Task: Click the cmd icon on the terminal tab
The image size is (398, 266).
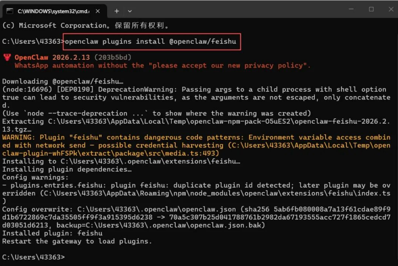Action: (9, 11)
